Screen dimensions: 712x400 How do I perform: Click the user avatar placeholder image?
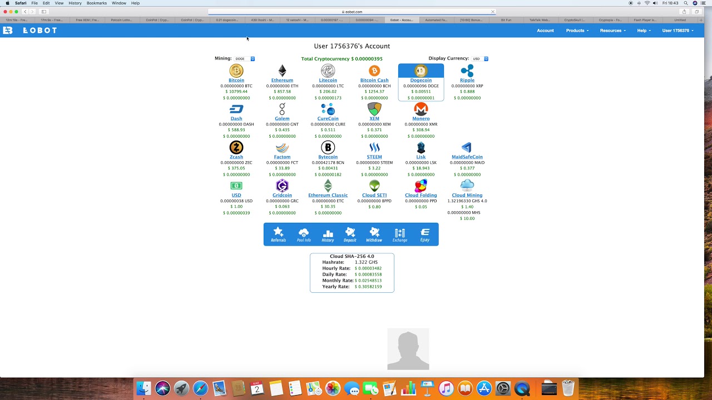[x=408, y=349]
